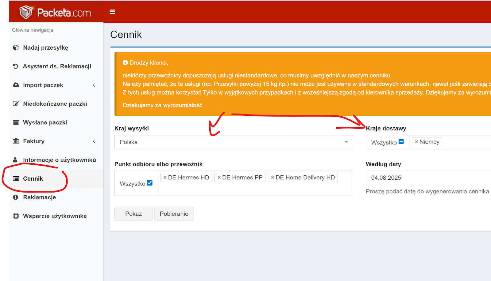Click the Według daty label
This screenshot has width=491, height=281.
(x=384, y=164)
